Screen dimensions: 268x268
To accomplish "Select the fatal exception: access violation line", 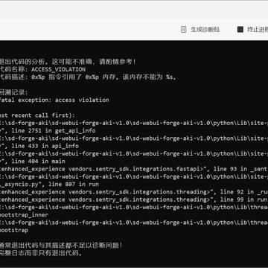I will tap(54, 100).
